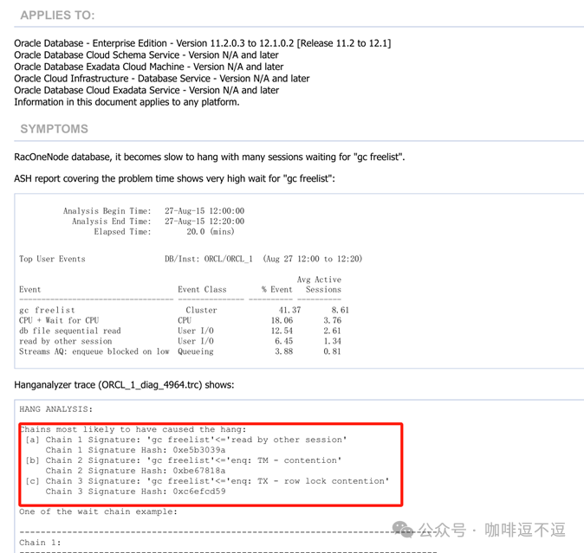Select the Oracle Cloud Infrastructure Database Service line
Viewport: 584px width, 553px height.
click(162, 79)
